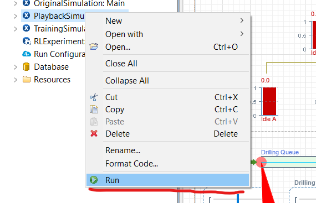Expand the TrainingSimulation tree node

click(16, 29)
